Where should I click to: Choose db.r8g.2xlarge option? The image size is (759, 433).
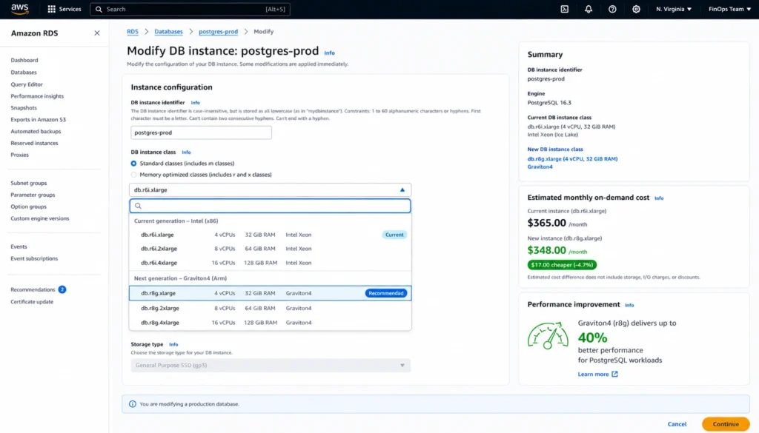(270, 309)
